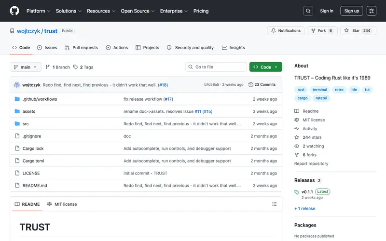Open the wojtczyk owner link
Image resolution: width=386 pixels, height=241 pixels.
click(x=28, y=31)
